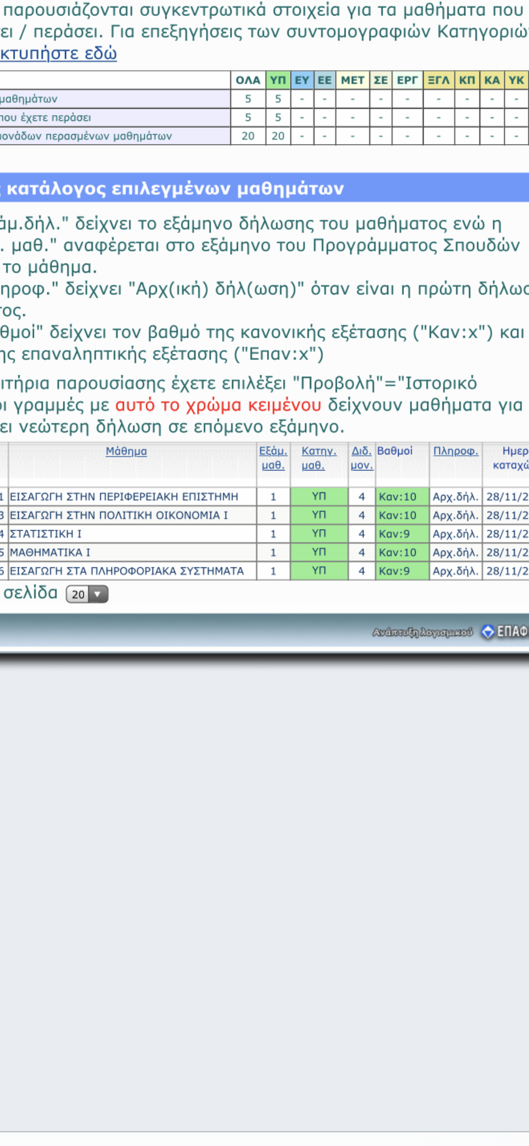This screenshot has height=1146, width=529.
Task: Follow the 'κτυπήστε εδώ' link
Action: (x=58, y=54)
